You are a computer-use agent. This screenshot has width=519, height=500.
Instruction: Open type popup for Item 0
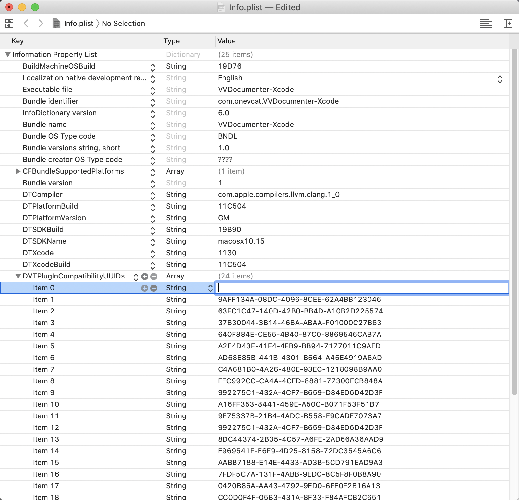[210, 288]
